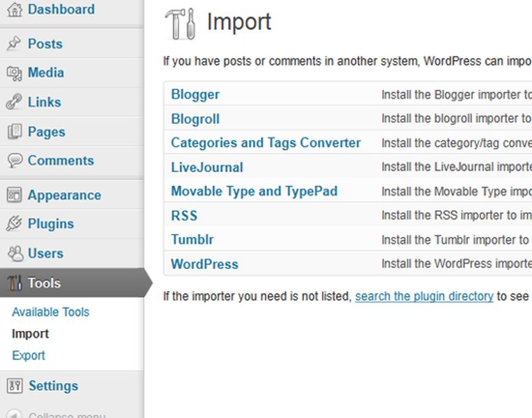
Task: Click 'Install the RSS importer' description
Action: tap(457, 215)
